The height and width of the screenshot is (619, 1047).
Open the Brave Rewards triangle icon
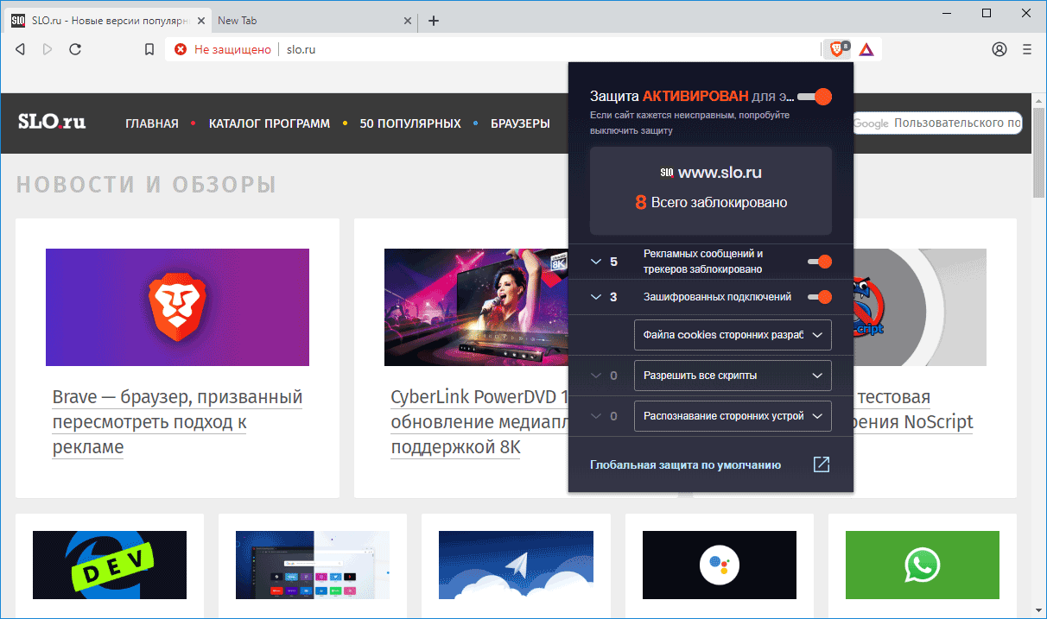click(866, 49)
